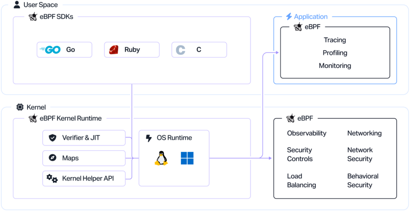
Task: Click the 'Tracing' text
Action: 335,40
